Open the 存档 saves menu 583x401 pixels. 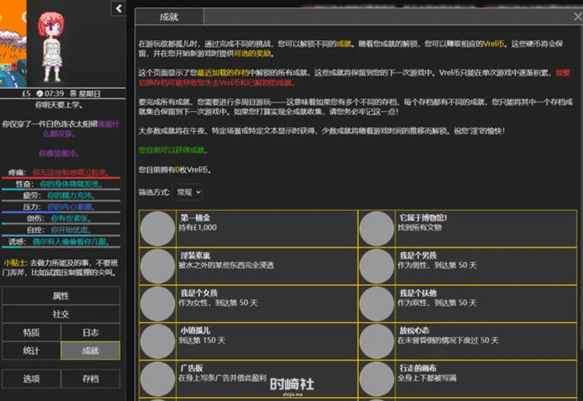90,379
